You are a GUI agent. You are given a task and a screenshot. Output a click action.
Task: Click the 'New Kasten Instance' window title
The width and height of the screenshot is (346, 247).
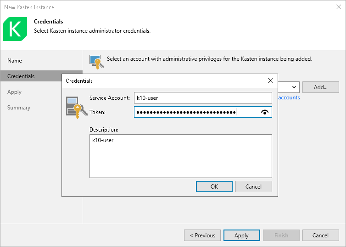[x=29, y=7]
